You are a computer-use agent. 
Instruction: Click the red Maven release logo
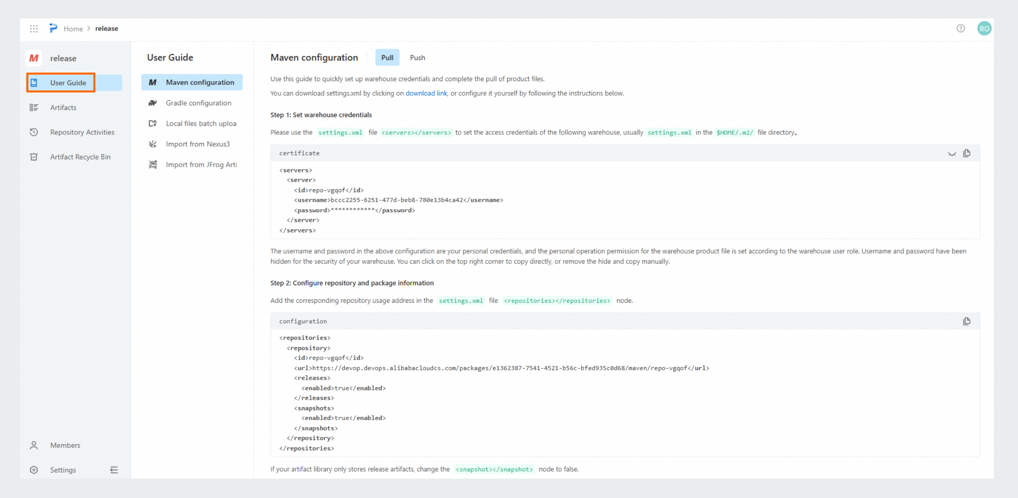click(x=34, y=58)
